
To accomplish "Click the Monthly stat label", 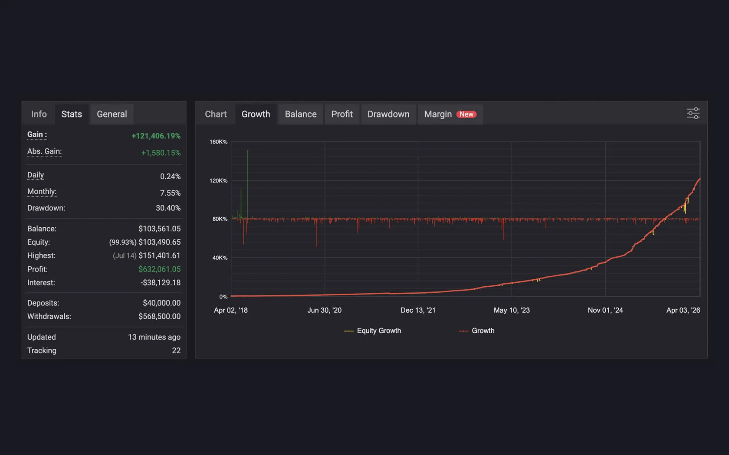I will 42,191.
